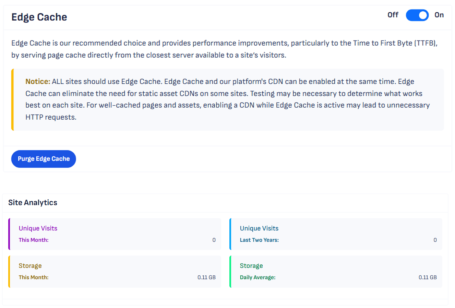Toggle the Edge Cache switch

tap(417, 15)
